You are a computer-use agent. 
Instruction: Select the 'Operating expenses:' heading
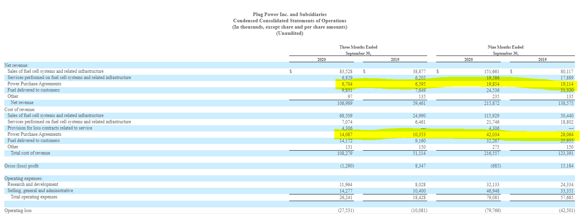point(24,178)
